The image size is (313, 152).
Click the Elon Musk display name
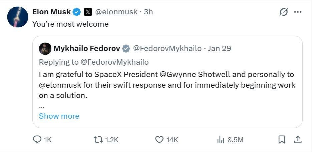[51, 12]
